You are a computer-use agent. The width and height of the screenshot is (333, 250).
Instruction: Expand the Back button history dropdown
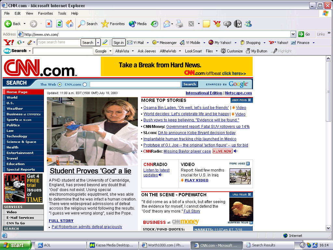(x=24, y=24)
